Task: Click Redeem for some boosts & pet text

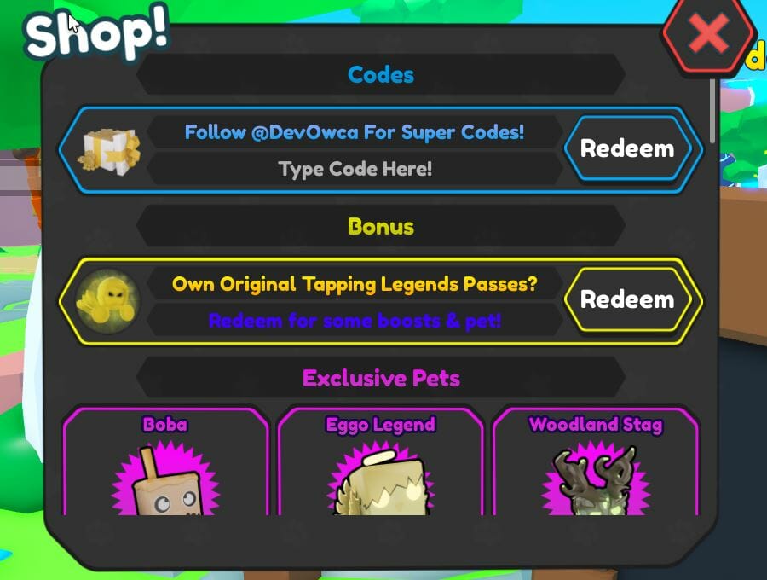Action: 355,321
